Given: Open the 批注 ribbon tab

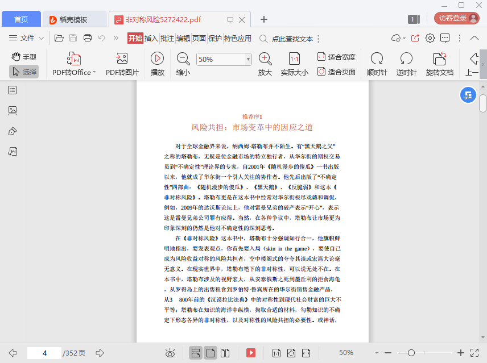Looking at the screenshot, I should (x=167, y=39).
